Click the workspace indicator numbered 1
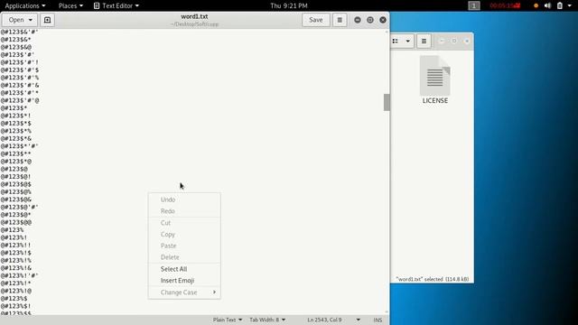Screen dimensions: 578x325 click(474, 5)
